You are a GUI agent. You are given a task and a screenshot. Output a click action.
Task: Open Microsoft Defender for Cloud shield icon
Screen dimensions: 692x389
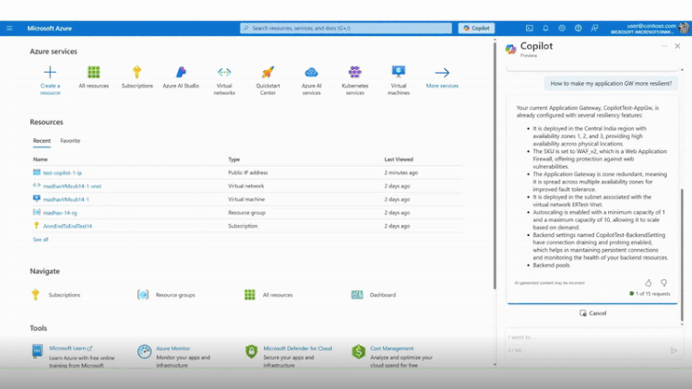[x=251, y=351]
